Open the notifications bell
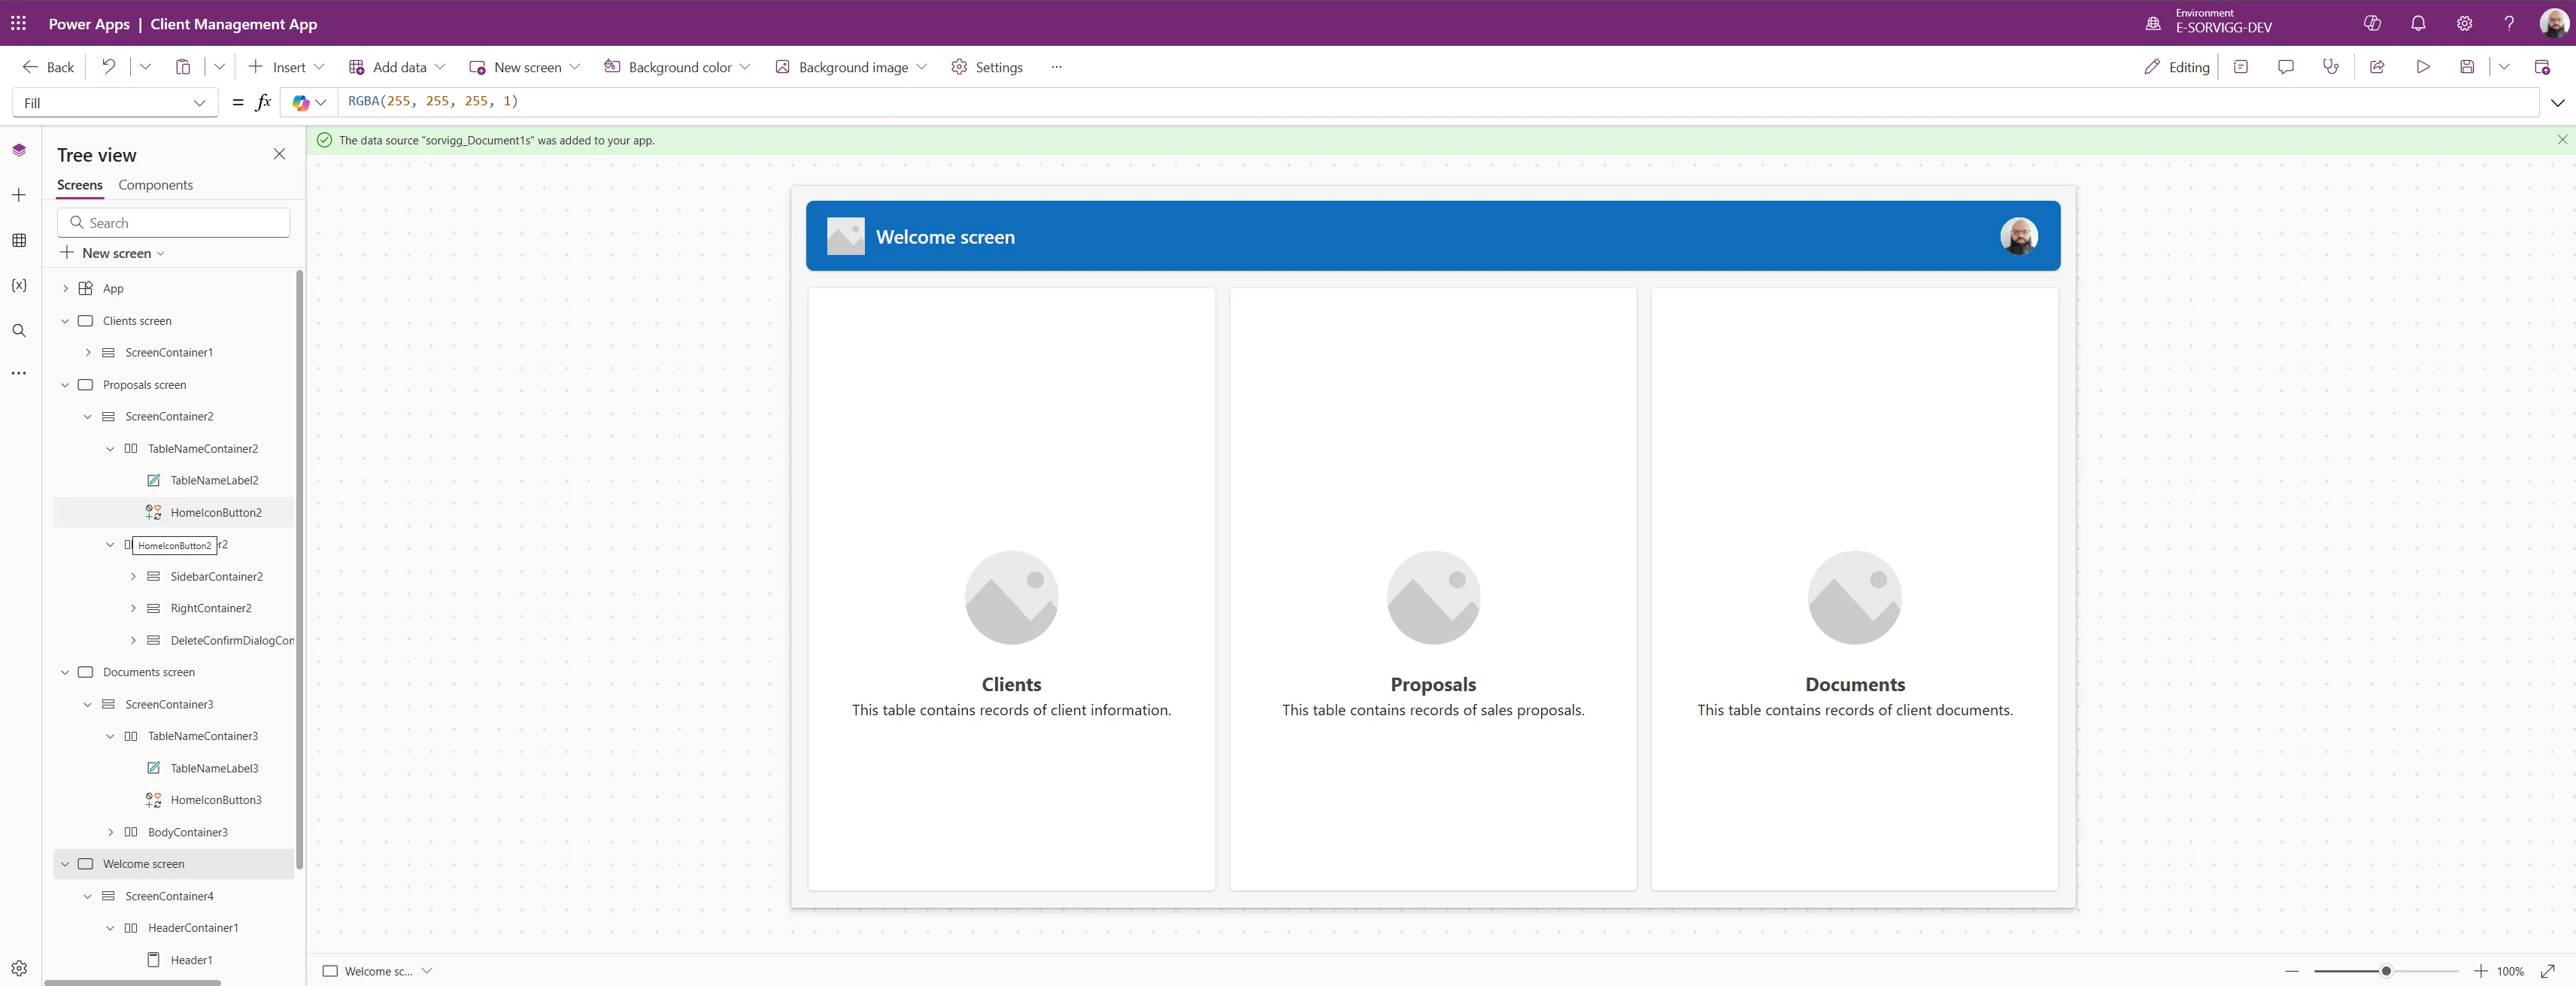Screen dimensions: 2576x986 coord(2417,23)
